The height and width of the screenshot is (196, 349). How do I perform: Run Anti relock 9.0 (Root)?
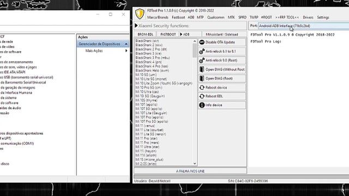tap(222, 60)
